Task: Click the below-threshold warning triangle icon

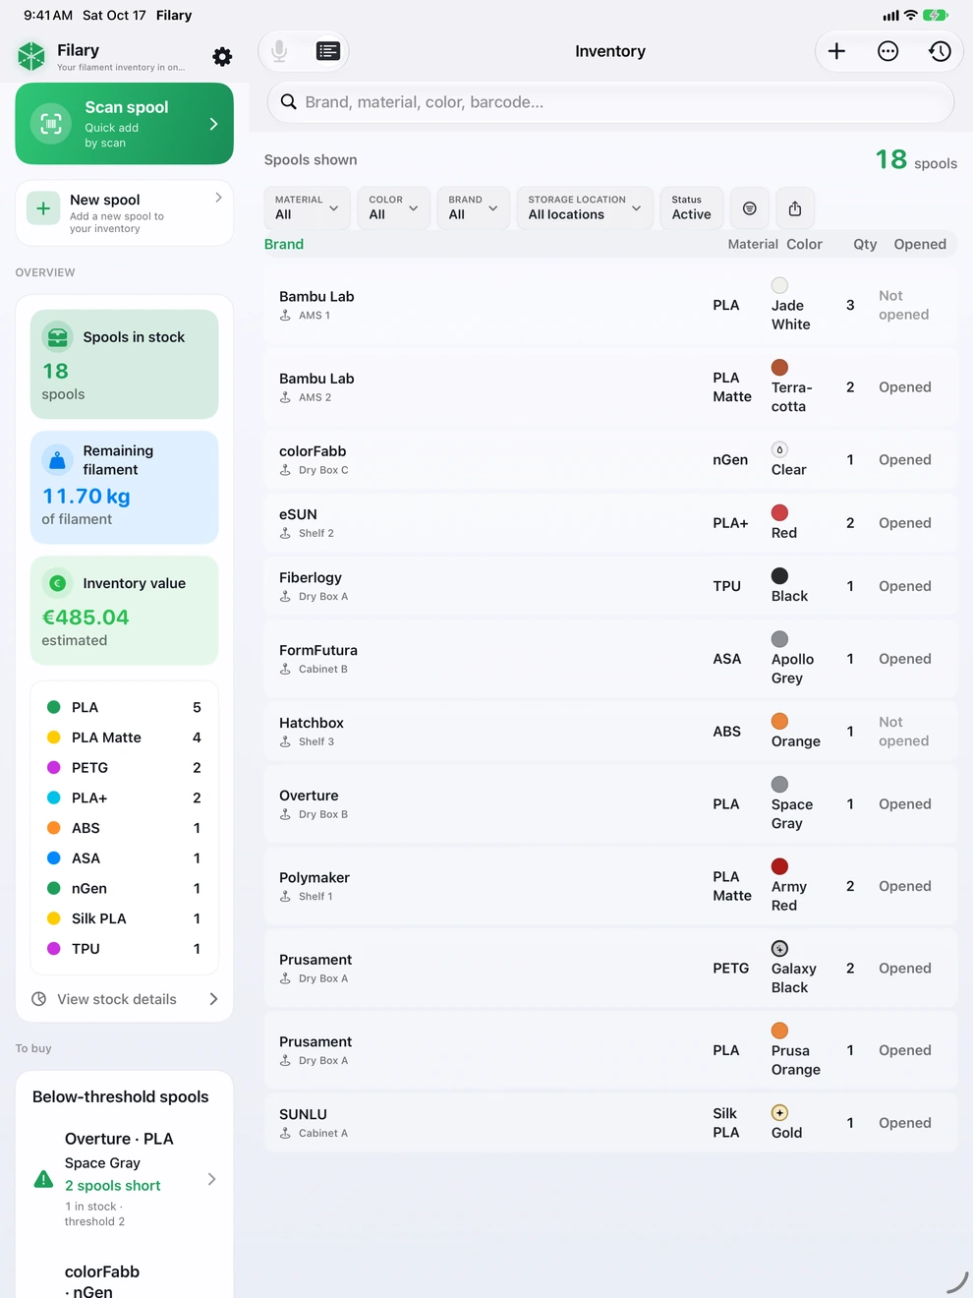Action: 43,1179
